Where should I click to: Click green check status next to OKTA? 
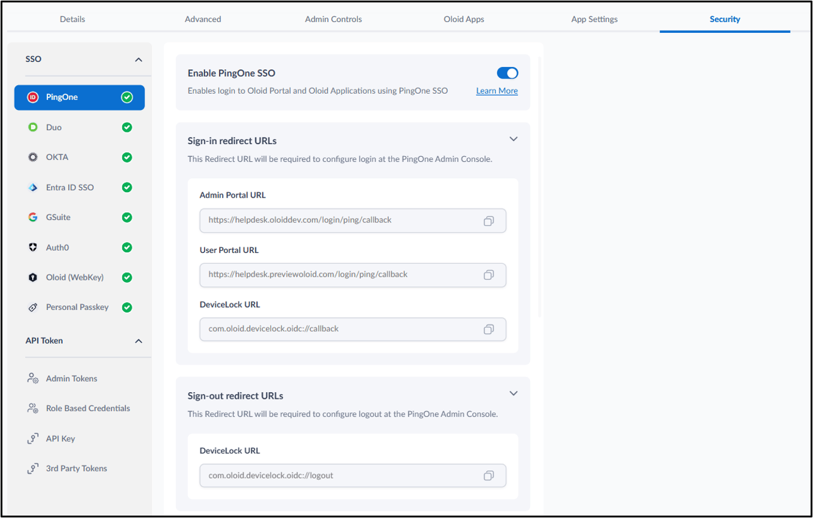127,157
